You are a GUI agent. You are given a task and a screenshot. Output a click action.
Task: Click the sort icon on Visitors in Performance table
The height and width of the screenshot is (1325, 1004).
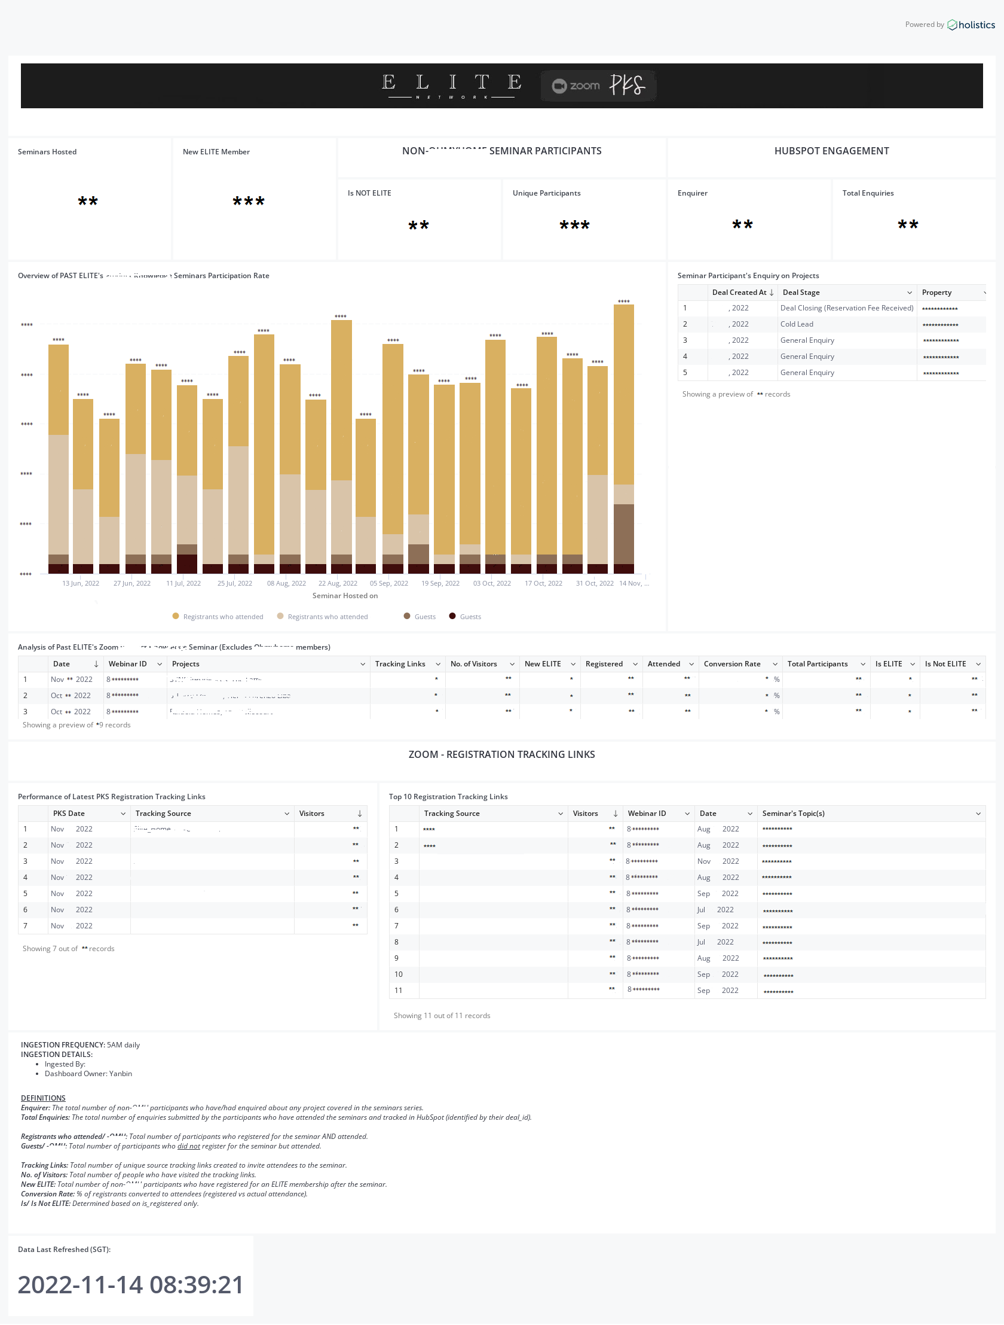359,813
